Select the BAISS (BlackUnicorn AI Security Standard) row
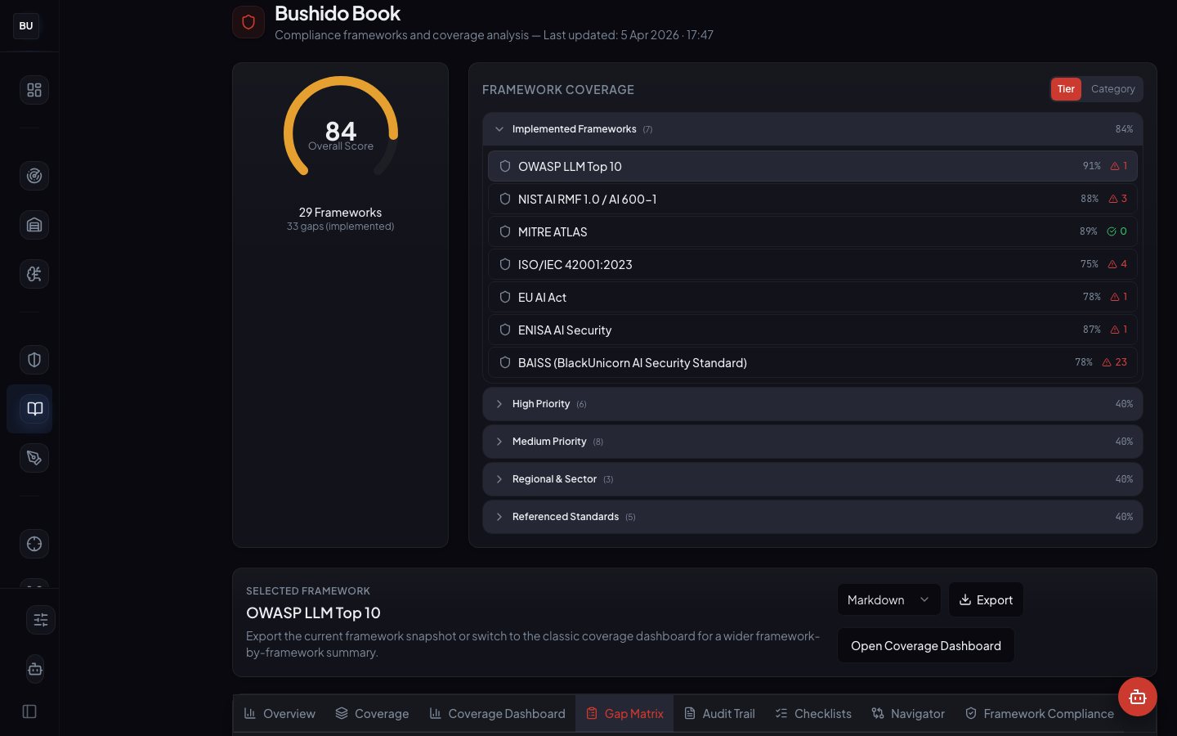 [812, 362]
